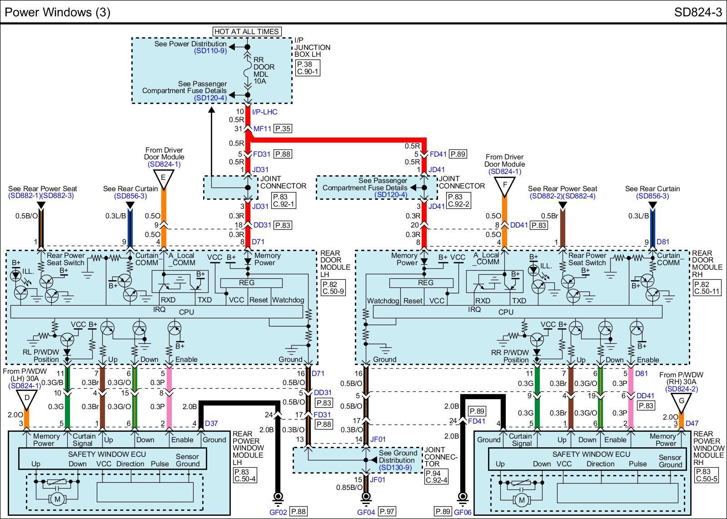Click the Power Windows (3) title
The height and width of the screenshot is (519, 727).
pyautogui.click(x=57, y=12)
